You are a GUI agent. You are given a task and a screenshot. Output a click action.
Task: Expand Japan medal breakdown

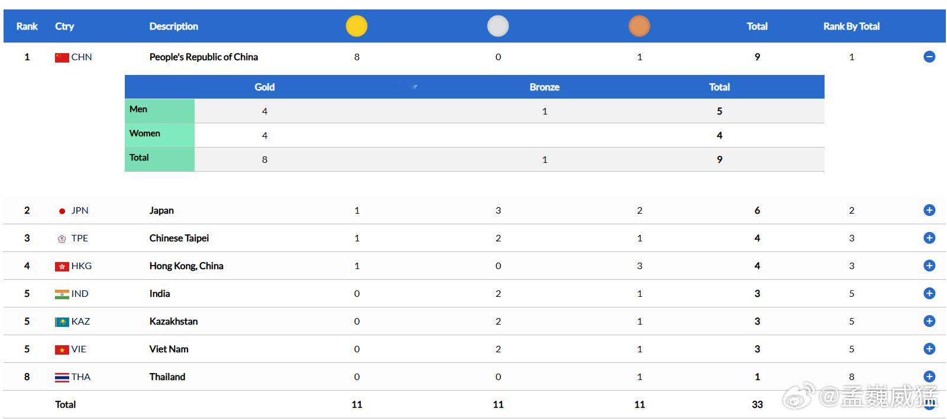point(929,210)
